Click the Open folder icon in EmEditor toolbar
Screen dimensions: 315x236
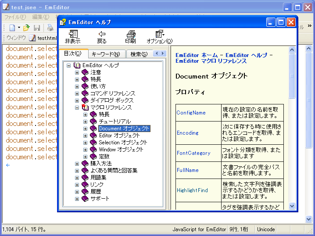(26, 28)
